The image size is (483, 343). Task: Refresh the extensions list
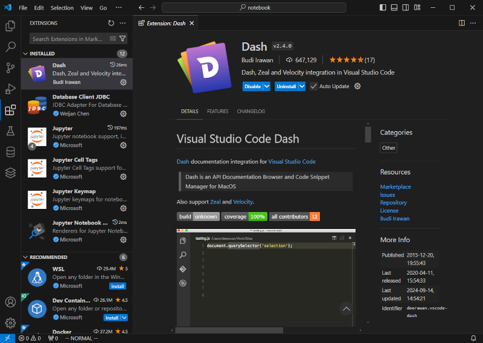(111, 23)
